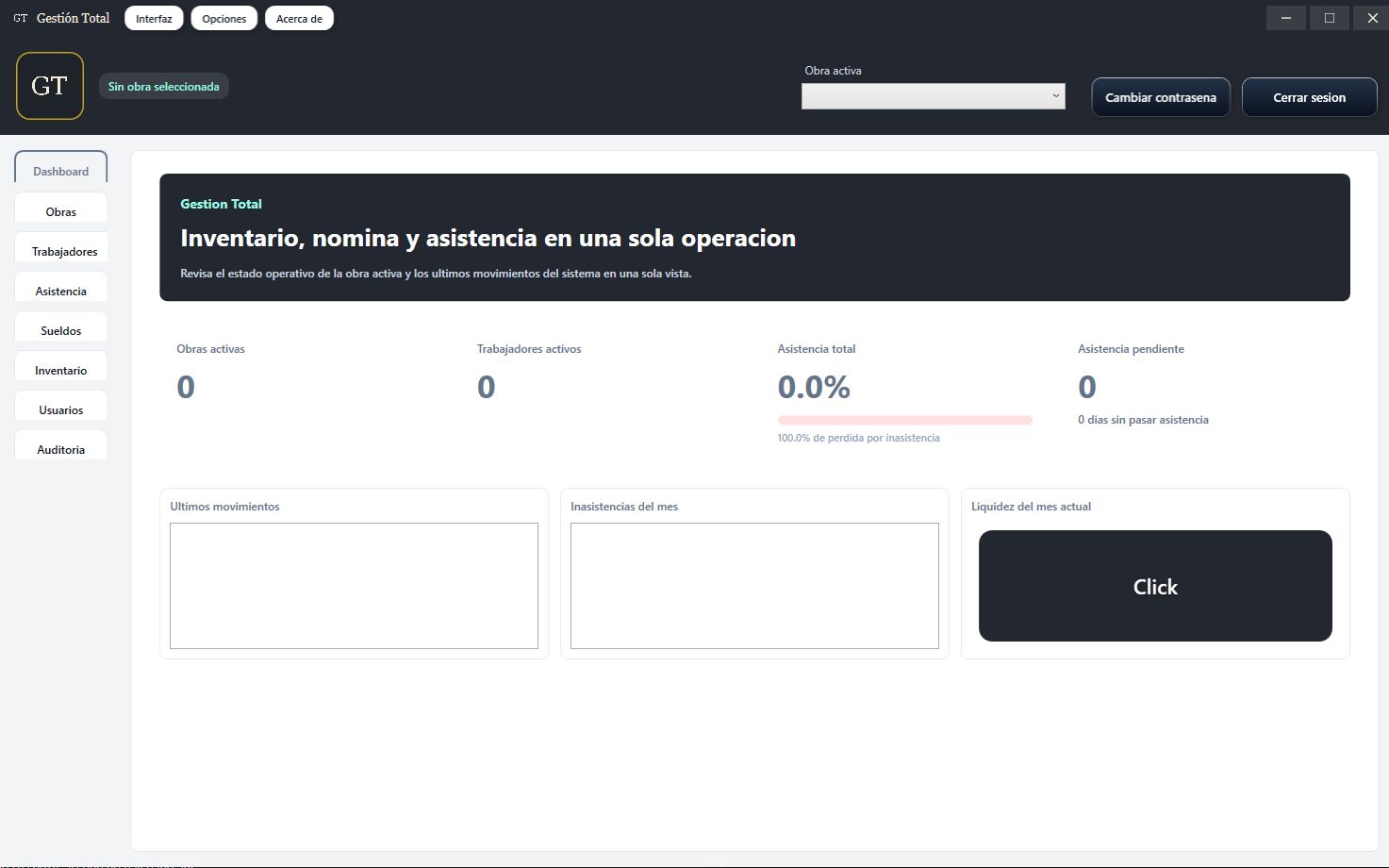
Task: Click the 0.0% asistencia total value
Action: 814,387
